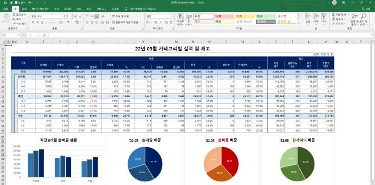Click the 공유 (Share) button
This screenshot has height=185, width=375.
pyautogui.click(x=366, y=9)
